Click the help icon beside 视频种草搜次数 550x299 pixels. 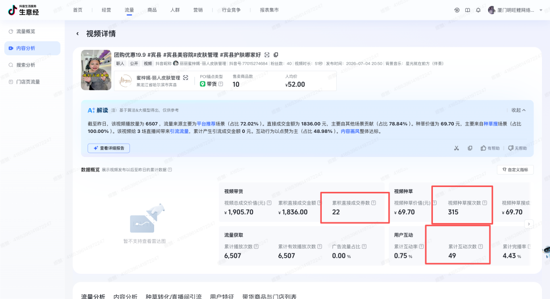click(x=485, y=203)
